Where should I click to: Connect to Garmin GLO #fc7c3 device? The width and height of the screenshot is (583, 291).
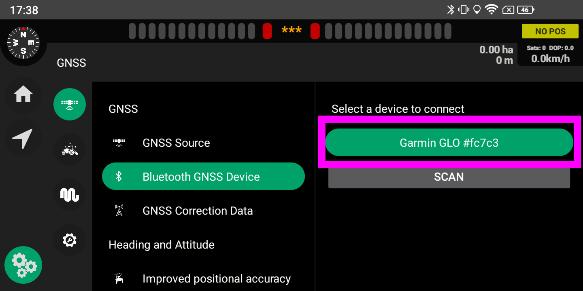click(x=449, y=142)
